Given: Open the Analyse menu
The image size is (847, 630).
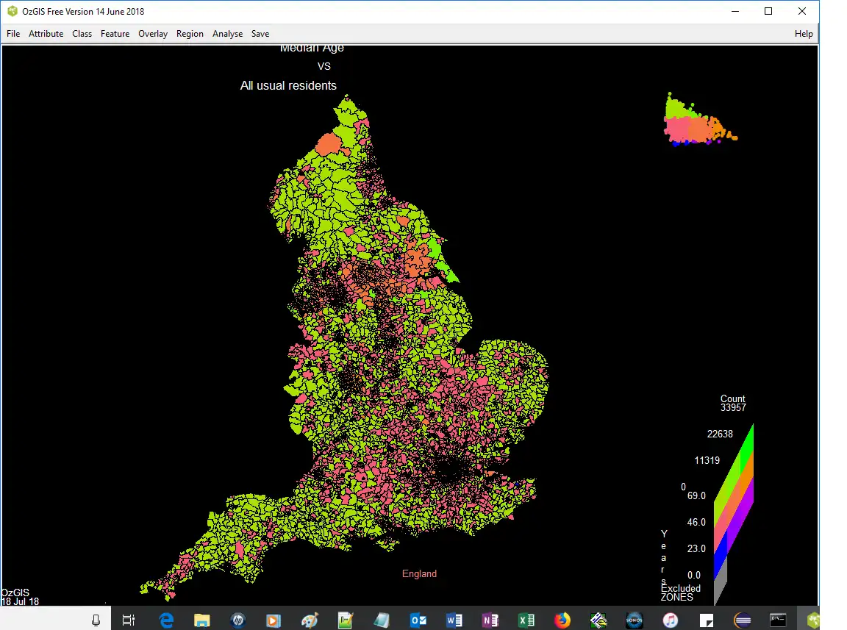Looking at the screenshot, I should click(x=227, y=34).
